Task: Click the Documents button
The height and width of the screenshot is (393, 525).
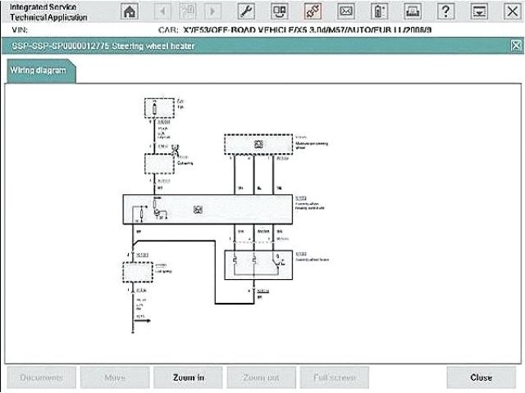Action: [x=41, y=377]
